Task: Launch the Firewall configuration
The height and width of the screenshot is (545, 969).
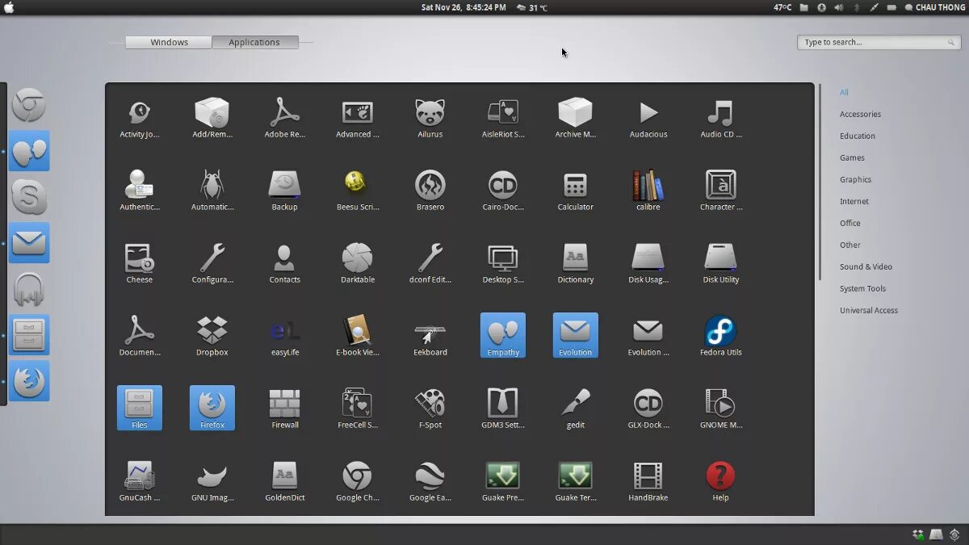Action: click(x=284, y=409)
